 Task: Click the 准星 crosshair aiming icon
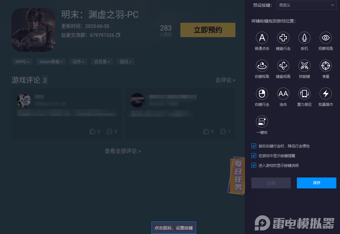point(325,66)
